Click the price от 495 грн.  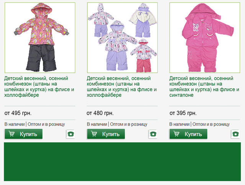(x=18, y=113)
